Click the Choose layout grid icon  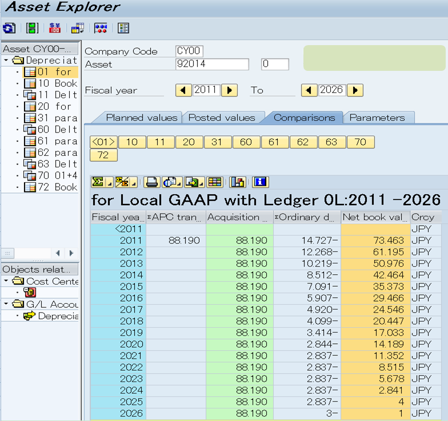(215, 182)
